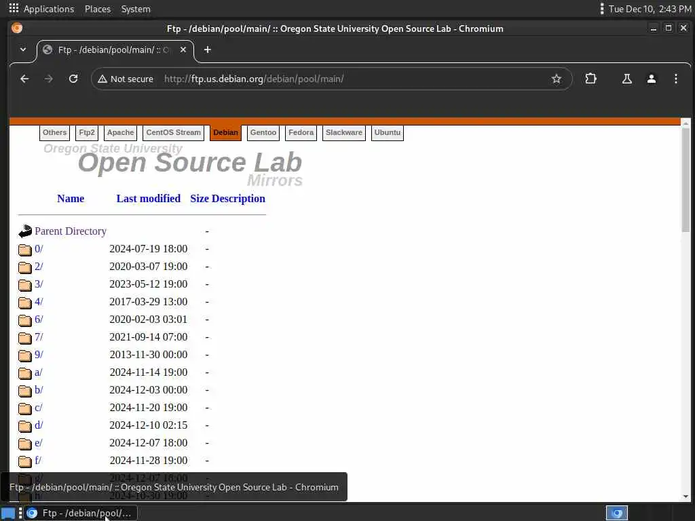Select the Ubuntu mirror tab
The height and width of the screenshot is (521, 695).
click(388, 132)
